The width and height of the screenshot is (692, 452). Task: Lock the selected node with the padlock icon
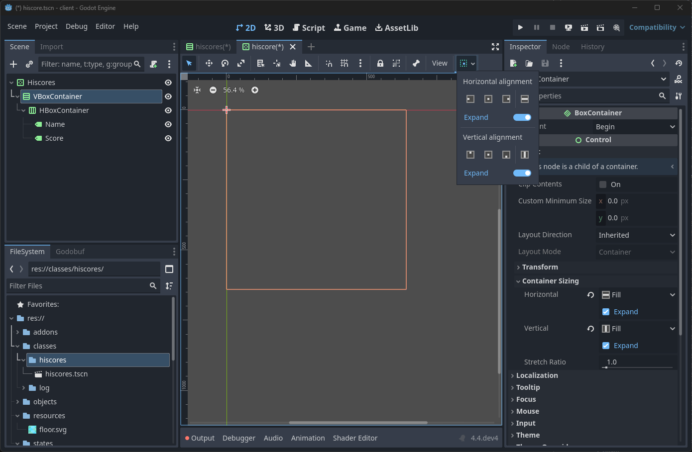[380, 63]
